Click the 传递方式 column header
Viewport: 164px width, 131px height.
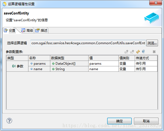pyautogui.click(x=146, y=58)
